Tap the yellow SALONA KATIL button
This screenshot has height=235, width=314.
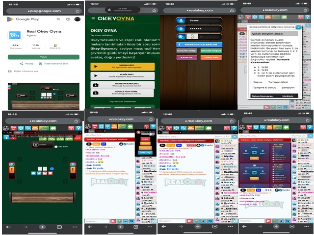click(123, 67)
